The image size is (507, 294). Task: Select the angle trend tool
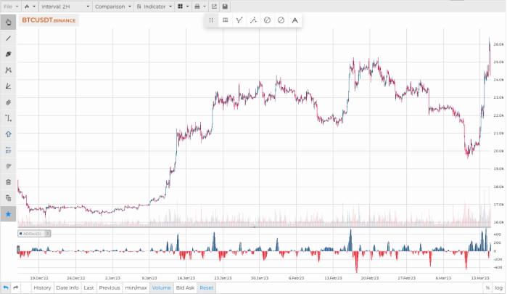click(8, 86)
